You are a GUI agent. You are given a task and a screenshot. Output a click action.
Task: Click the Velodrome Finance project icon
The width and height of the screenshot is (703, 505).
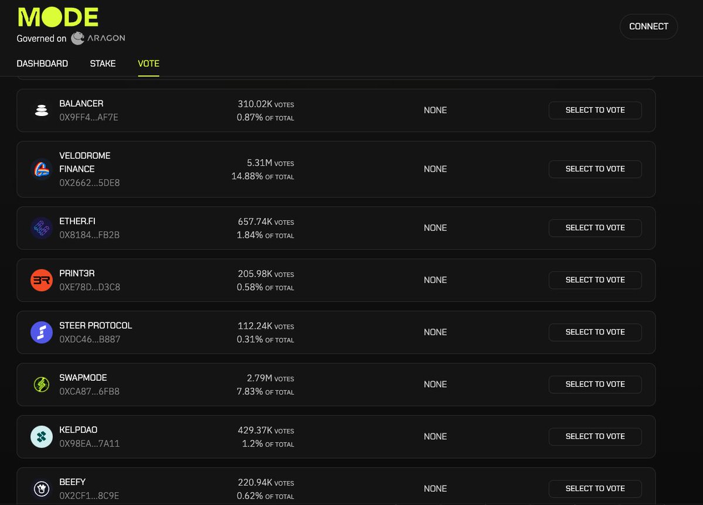point(42,169)
